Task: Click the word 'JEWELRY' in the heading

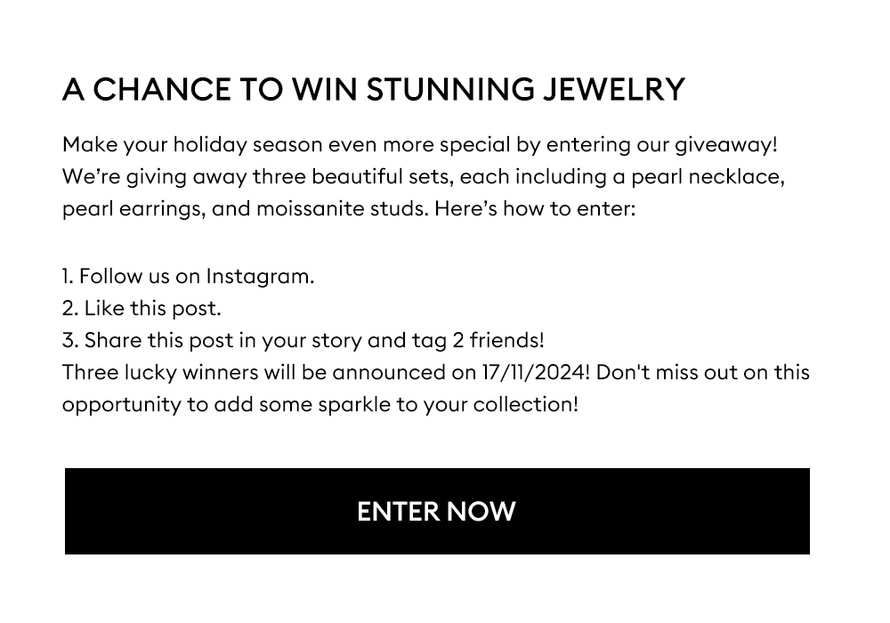Action: tap(614, 90)
